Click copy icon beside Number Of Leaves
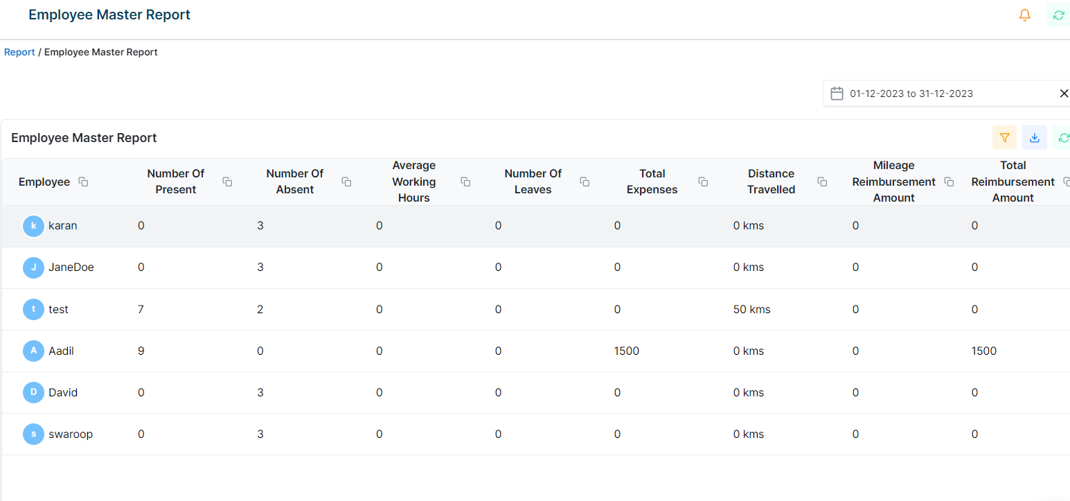This screenshot has width=1070, height=501. (x=585, y=182)
